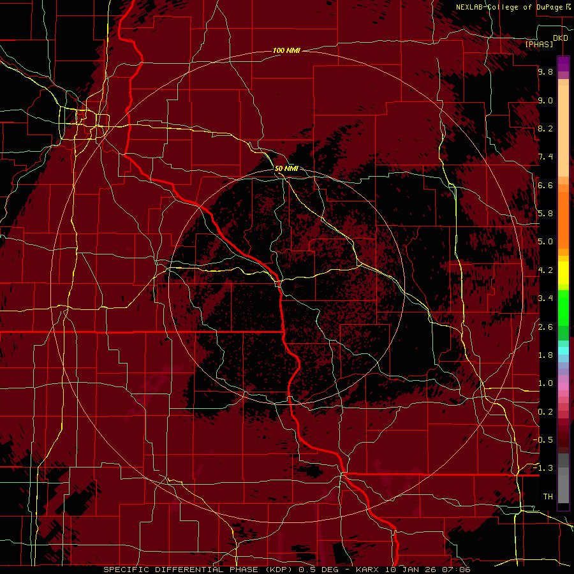The image size is (574, 574).
Task: Click the 100 NMI range ring label
Action: [x=286, y=50]
